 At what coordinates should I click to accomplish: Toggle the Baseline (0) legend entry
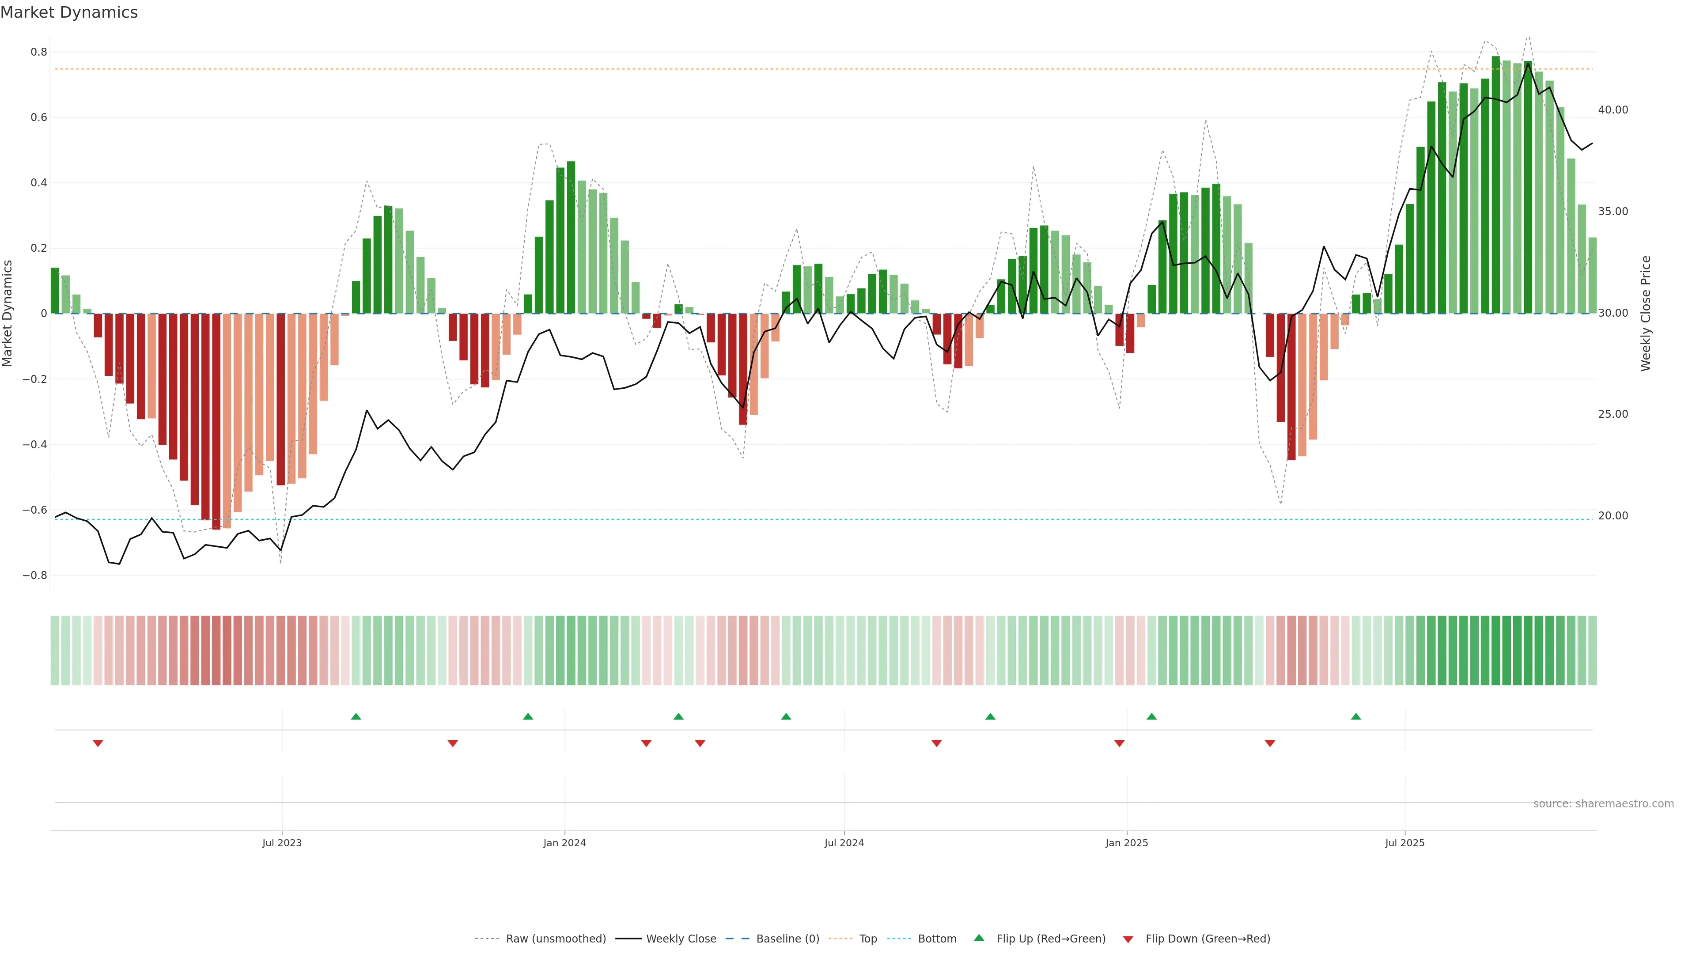tap(787, 939)
